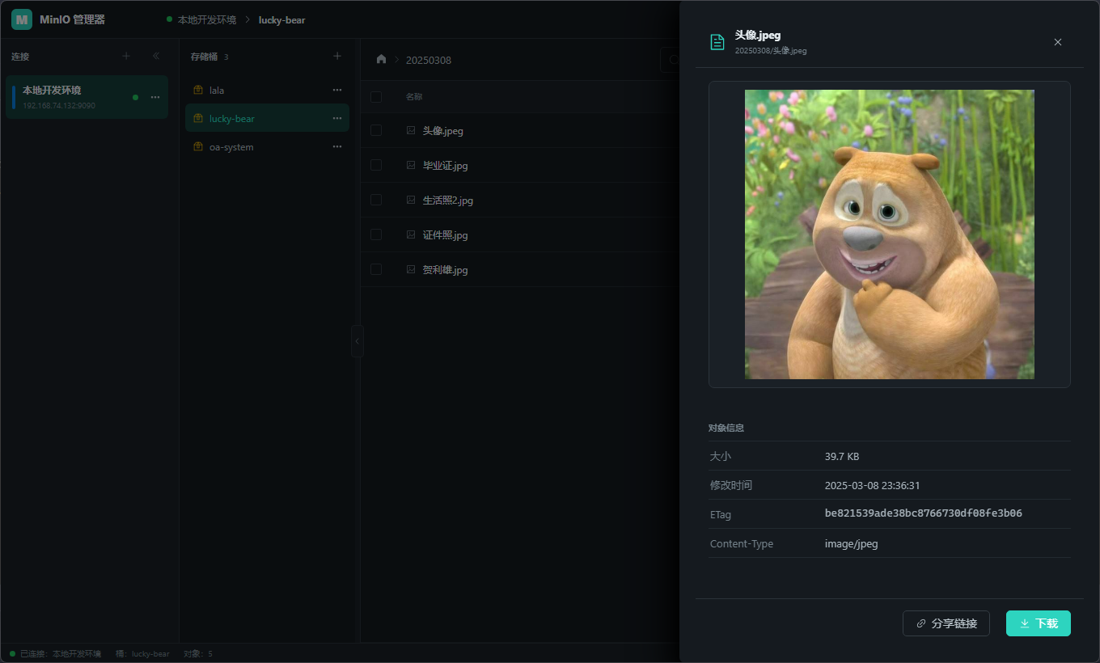
Task: Check the box for 头像.jpeg
Action: tap(376, 130)
